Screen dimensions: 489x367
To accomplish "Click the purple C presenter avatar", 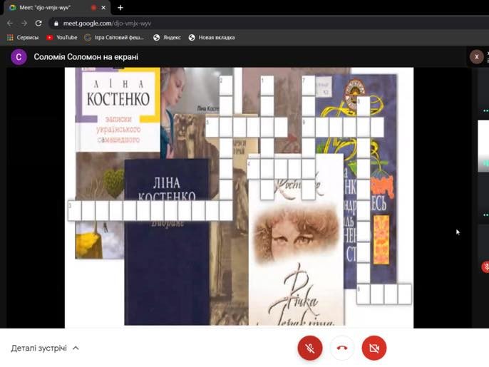I will point(19,57).
